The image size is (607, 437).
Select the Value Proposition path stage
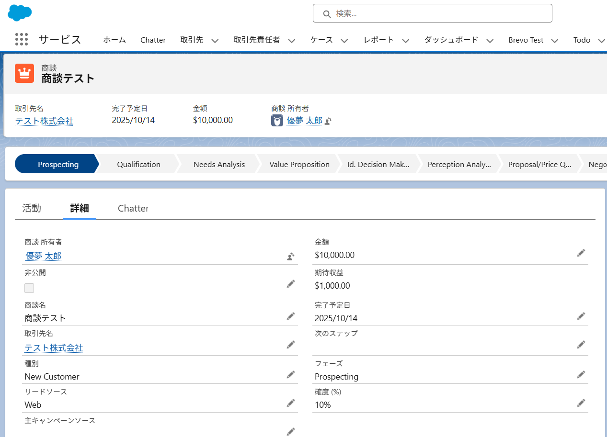pyautogui.click(x=299, y=164)
